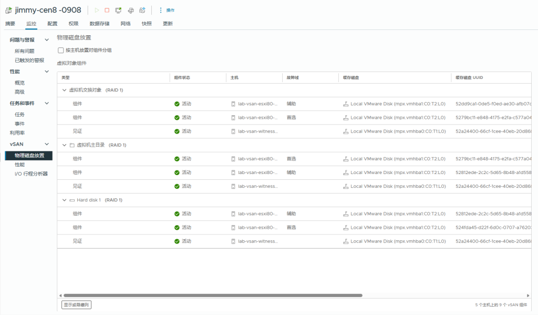Open the 快照 tab

(147, 24)
